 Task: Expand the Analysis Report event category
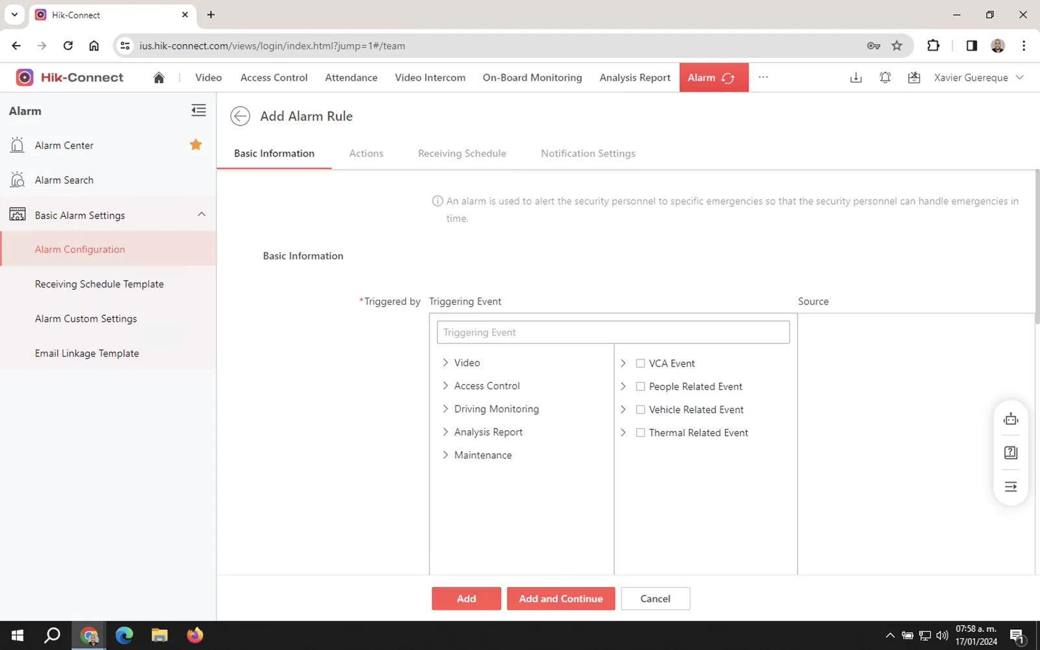pyautogui.click(x=445, y=432)
